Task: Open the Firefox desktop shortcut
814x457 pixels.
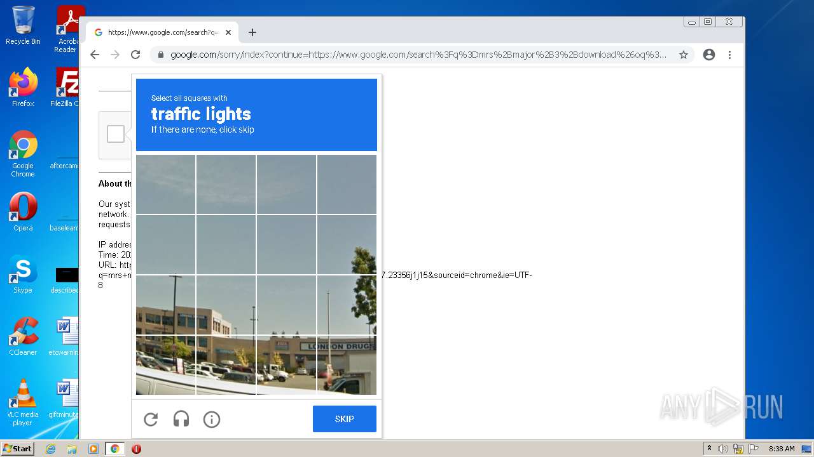Action: pos(23,87)
